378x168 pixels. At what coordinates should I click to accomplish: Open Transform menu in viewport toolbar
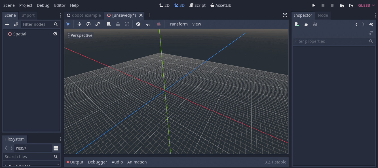(x=178, y=24)
